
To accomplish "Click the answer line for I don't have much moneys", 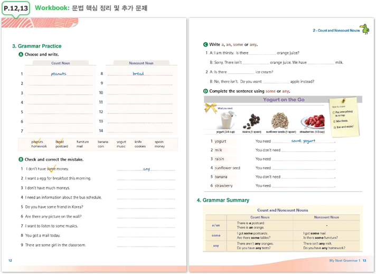I will coord(146,188).
